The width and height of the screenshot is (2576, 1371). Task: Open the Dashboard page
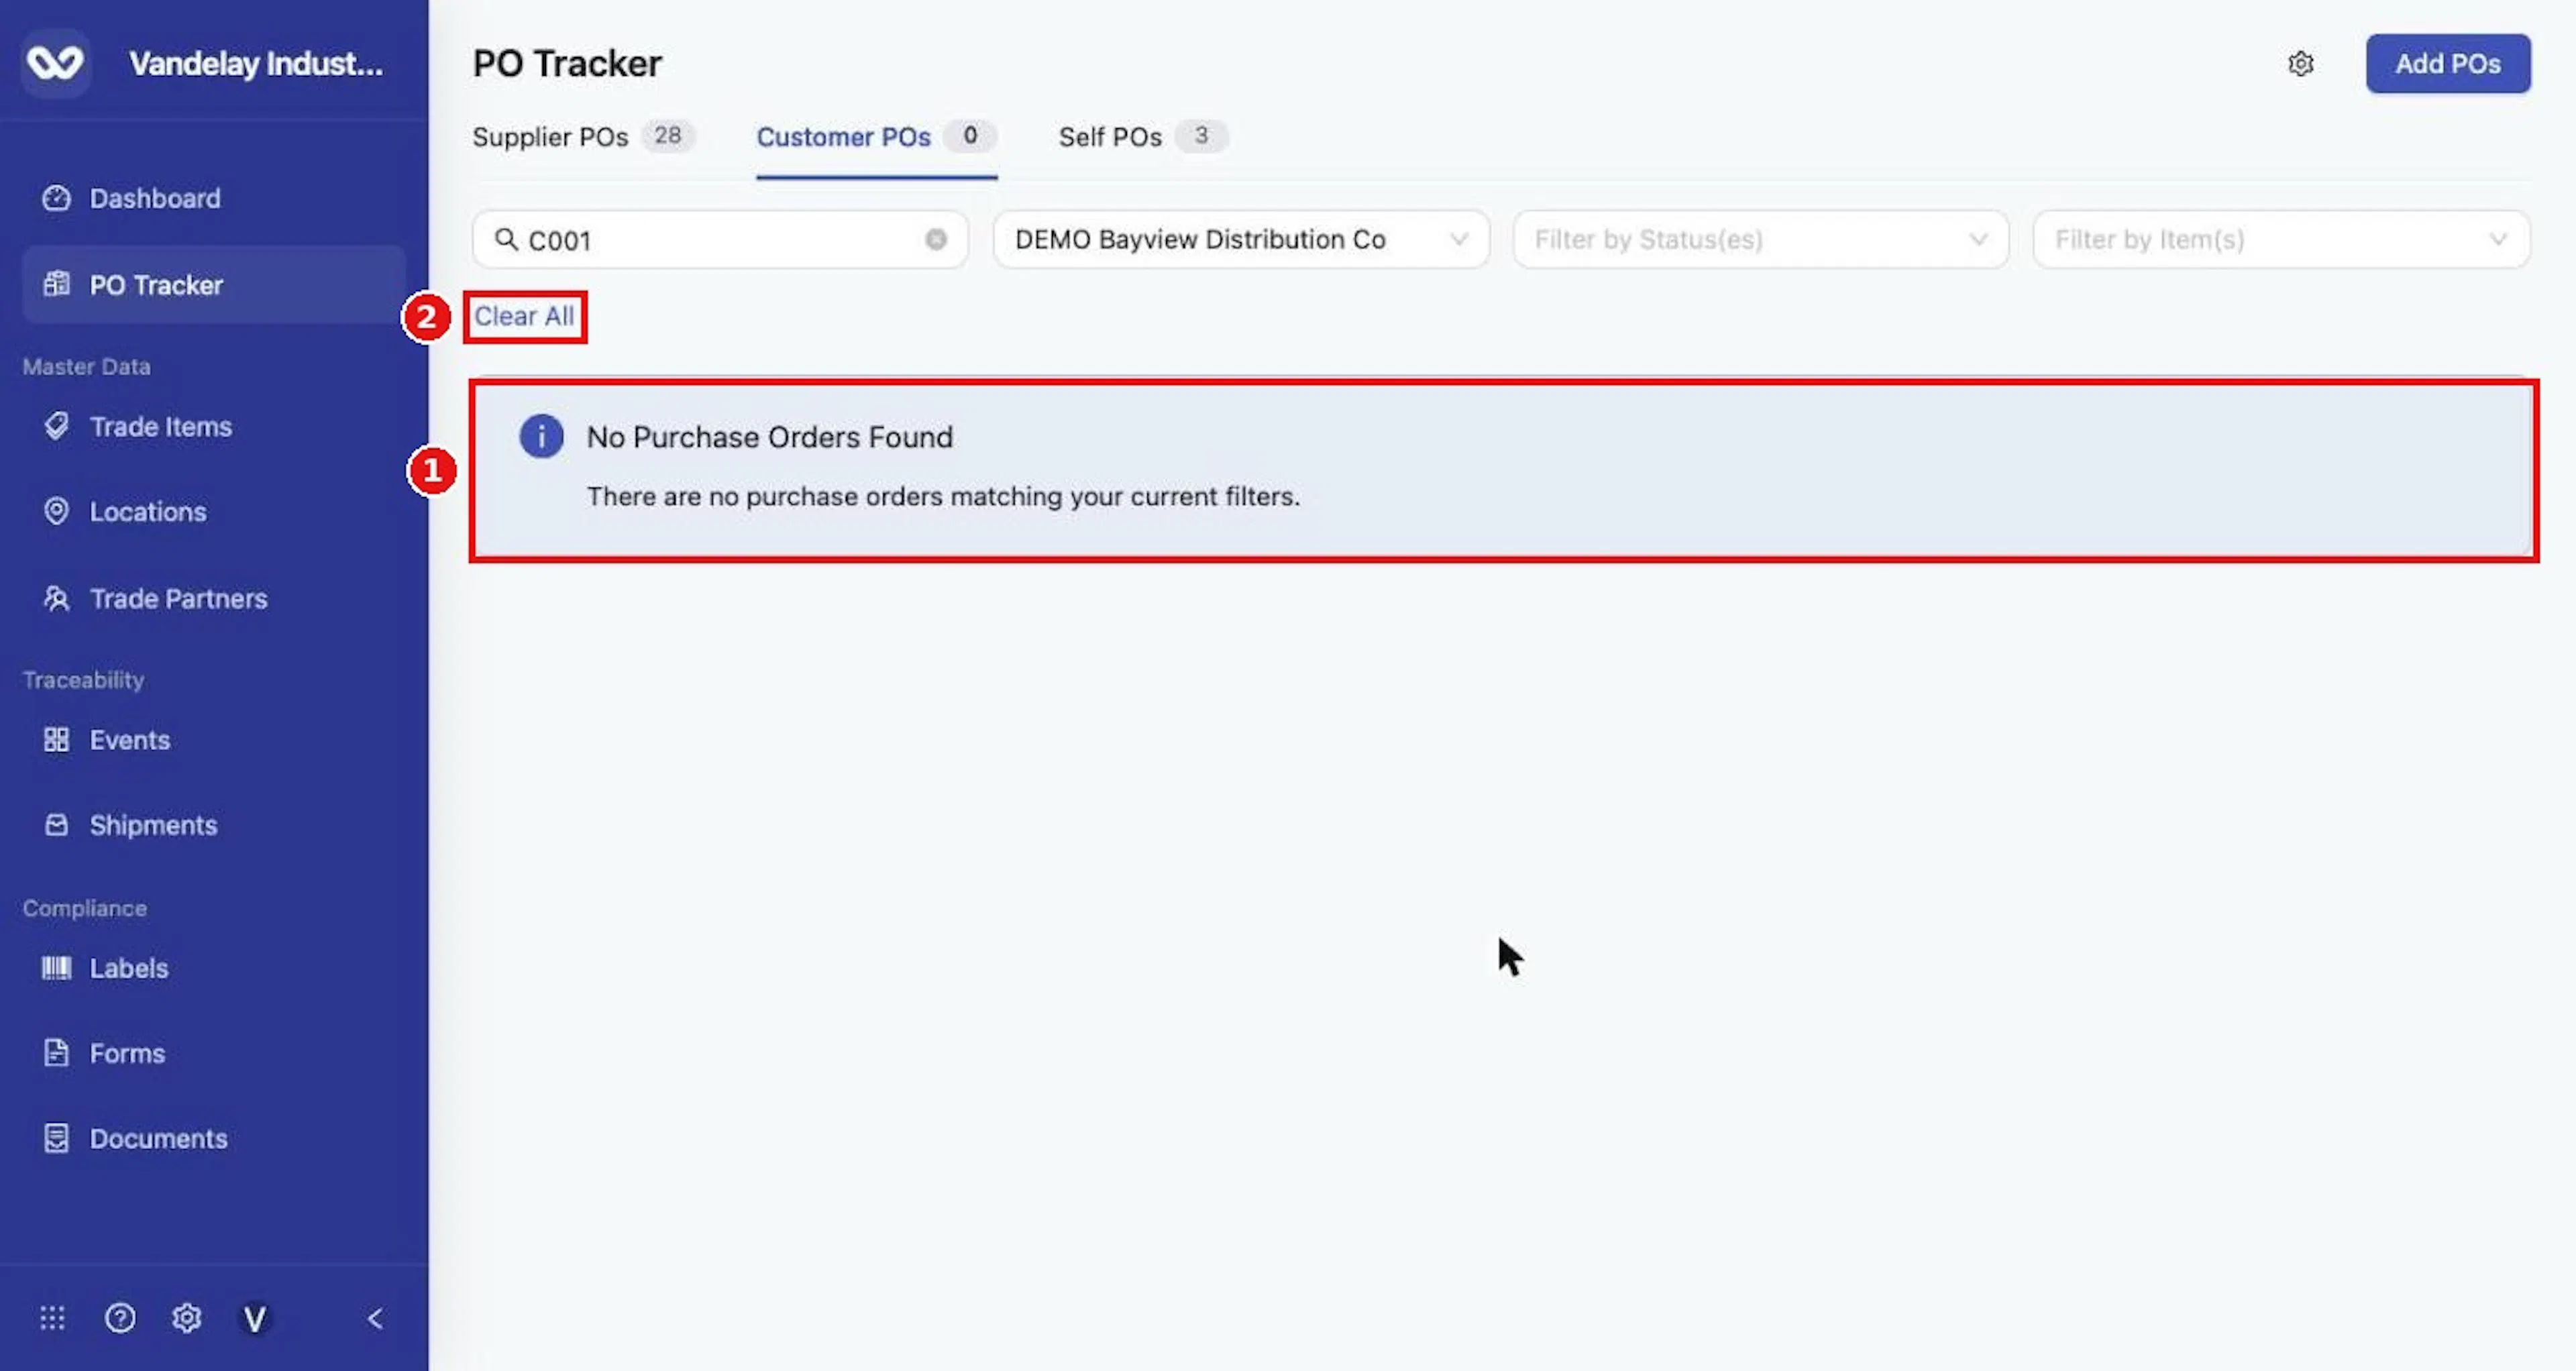213,198
